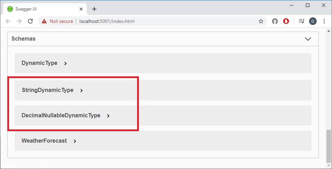
Task: Expand the DynamicType schema arrow
Action: tap(65, 64)
